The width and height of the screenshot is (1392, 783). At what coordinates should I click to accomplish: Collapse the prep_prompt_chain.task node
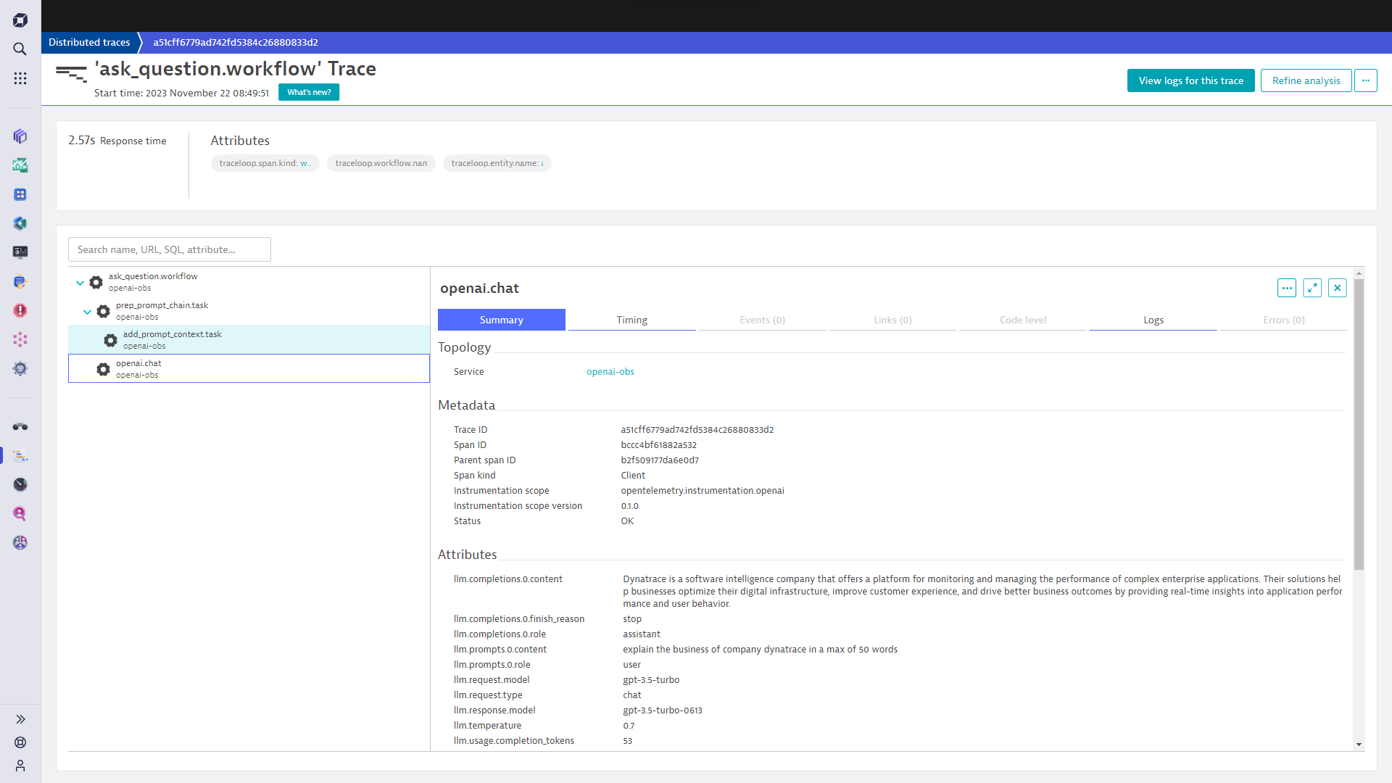coord(87,311)
